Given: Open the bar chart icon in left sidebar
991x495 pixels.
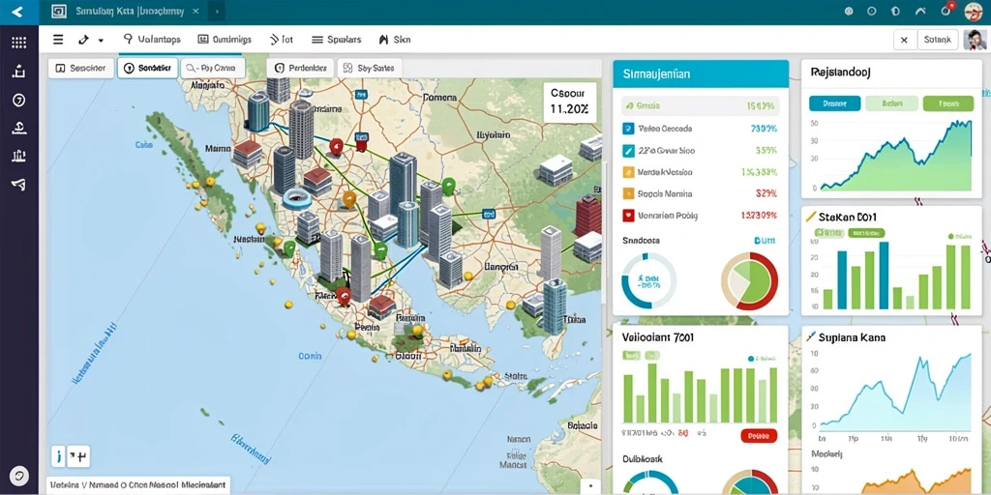Looking at the screenshot, I should [19, 156].
